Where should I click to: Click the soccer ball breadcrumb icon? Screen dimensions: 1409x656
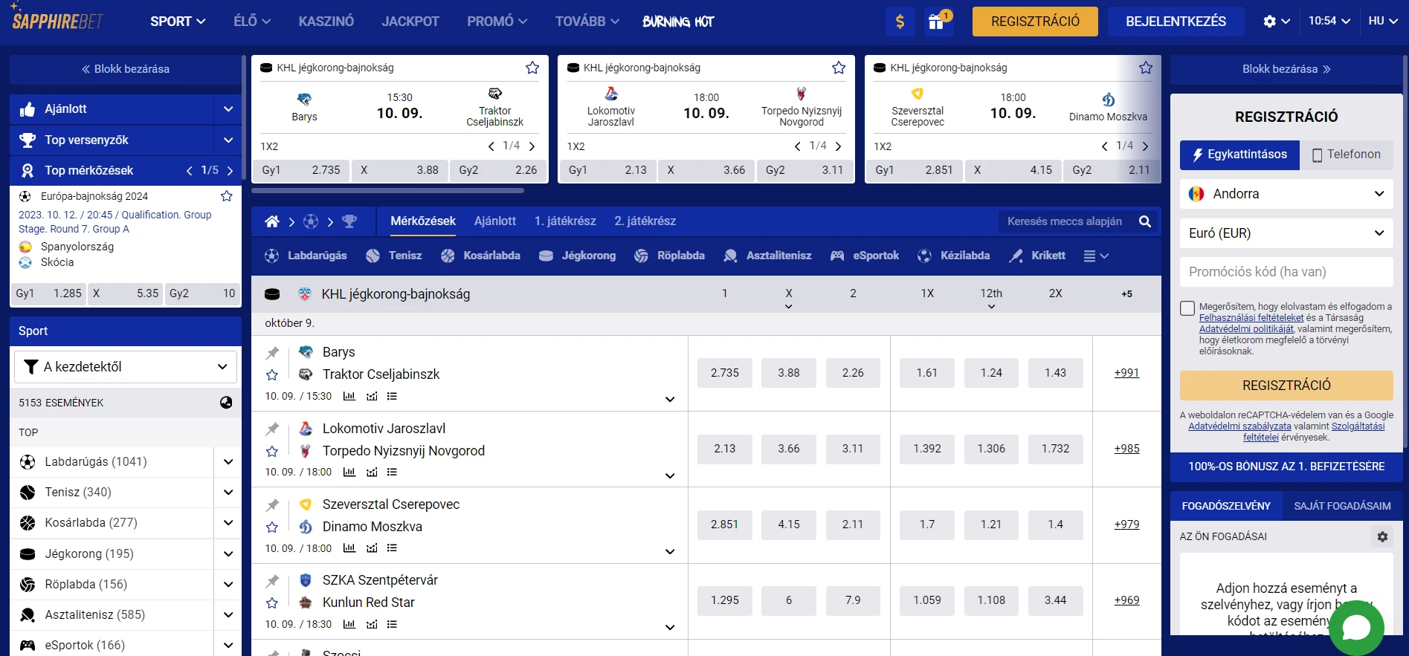[311, 221]
